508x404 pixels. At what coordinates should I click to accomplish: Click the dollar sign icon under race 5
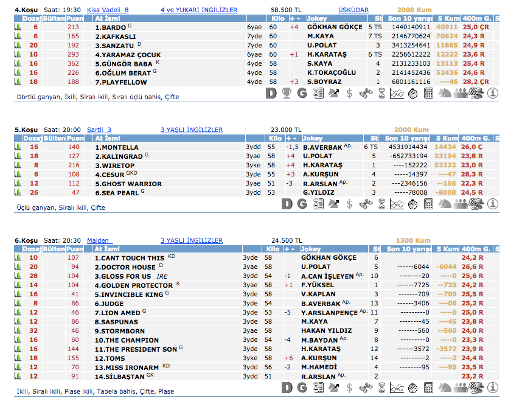pyautogui.click(x=349, y=204)
